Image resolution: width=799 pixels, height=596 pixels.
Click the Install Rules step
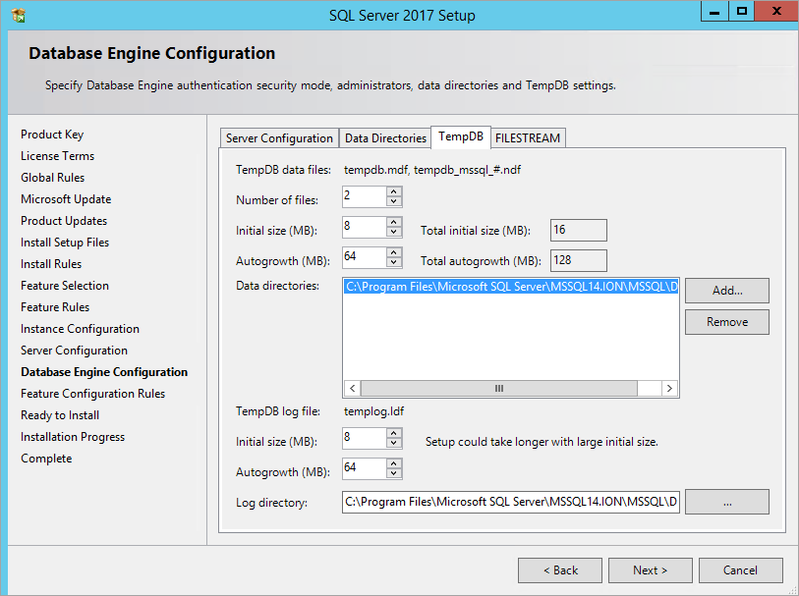point(51,264)
